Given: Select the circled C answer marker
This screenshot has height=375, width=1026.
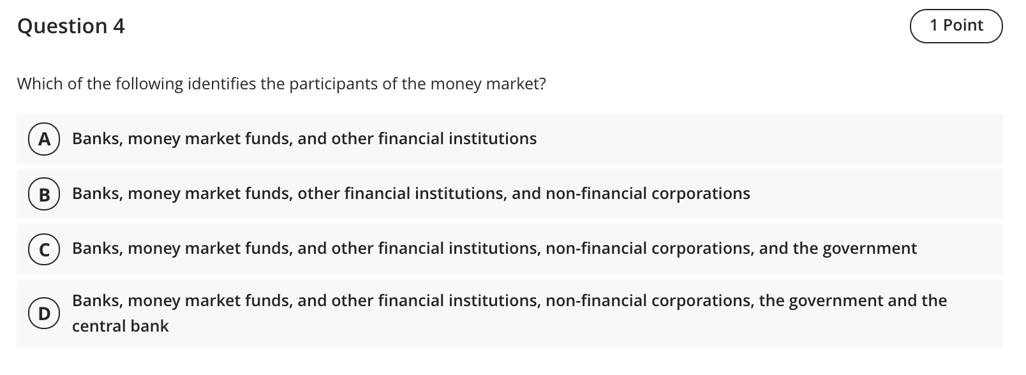Looking at the screenshot, I should pyautogui.click(x=44, y=249).
